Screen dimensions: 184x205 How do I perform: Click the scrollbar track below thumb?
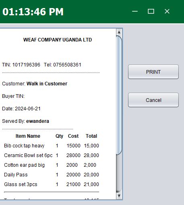click(x=119, y=174)
